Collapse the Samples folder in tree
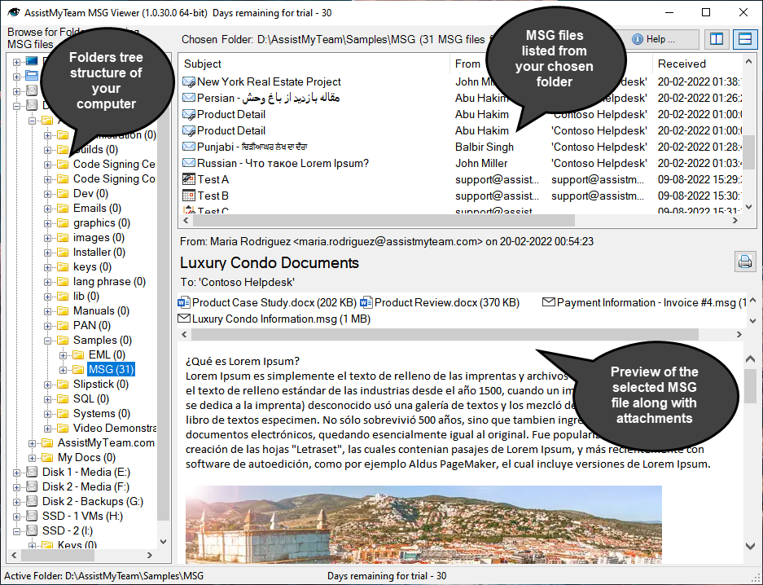The width and height of the screenshot is (763, 585). tap(48, 340)
